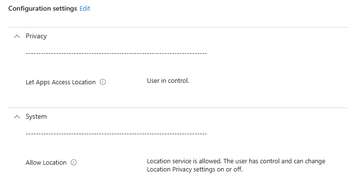348x187 pixels.
Task: Show info icon for Allow Location
Action: point(74,163)
